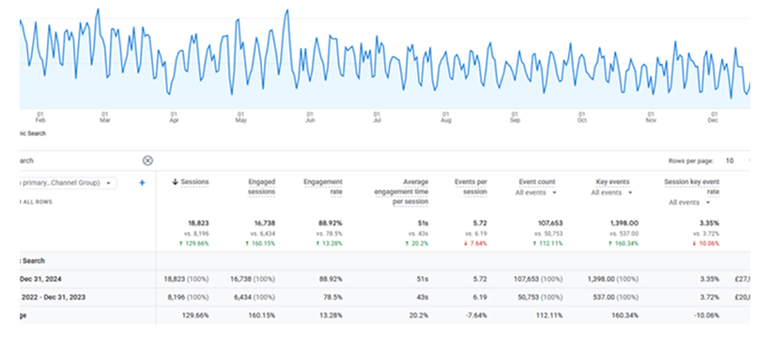This screenshot has height=339, width=770.
Task: Clear the search field with the X icon
Action: coord(147,161)
